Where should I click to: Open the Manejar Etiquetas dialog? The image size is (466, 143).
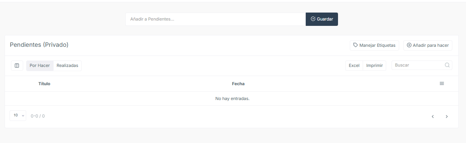pyautogui.click(x=374, y=45)
